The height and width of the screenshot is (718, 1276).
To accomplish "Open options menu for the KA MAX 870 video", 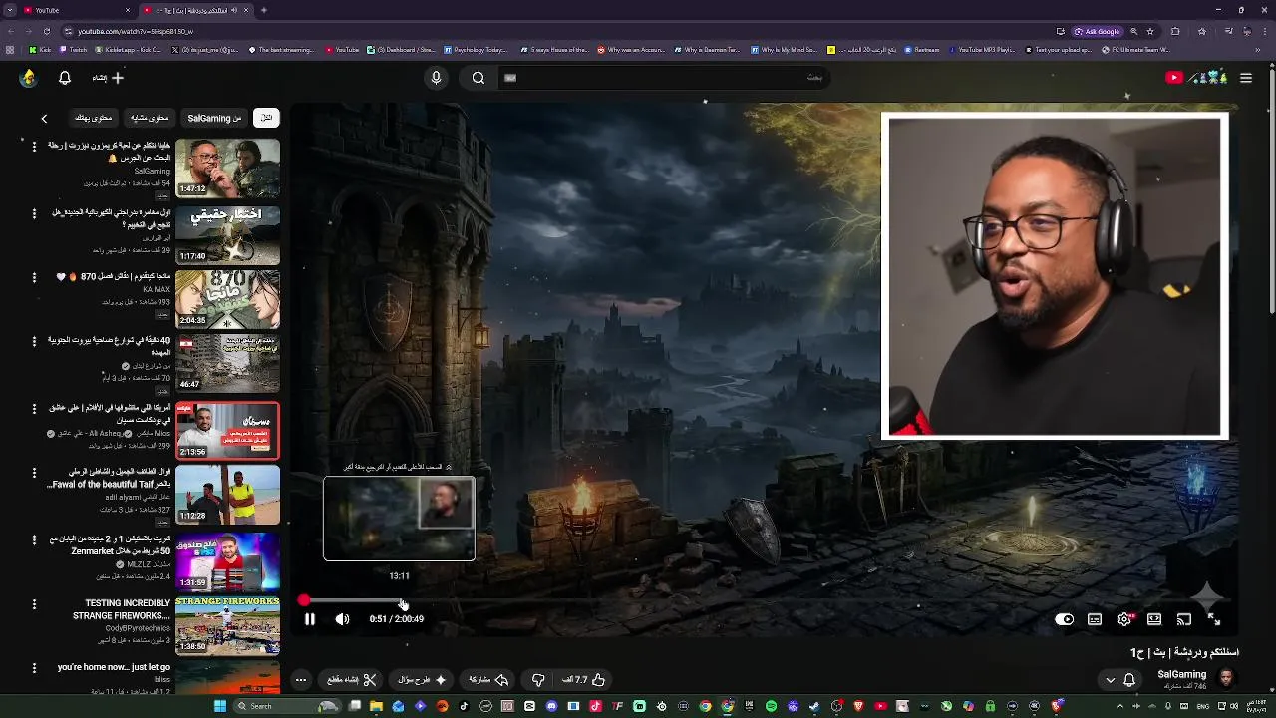I will [34, 278].
